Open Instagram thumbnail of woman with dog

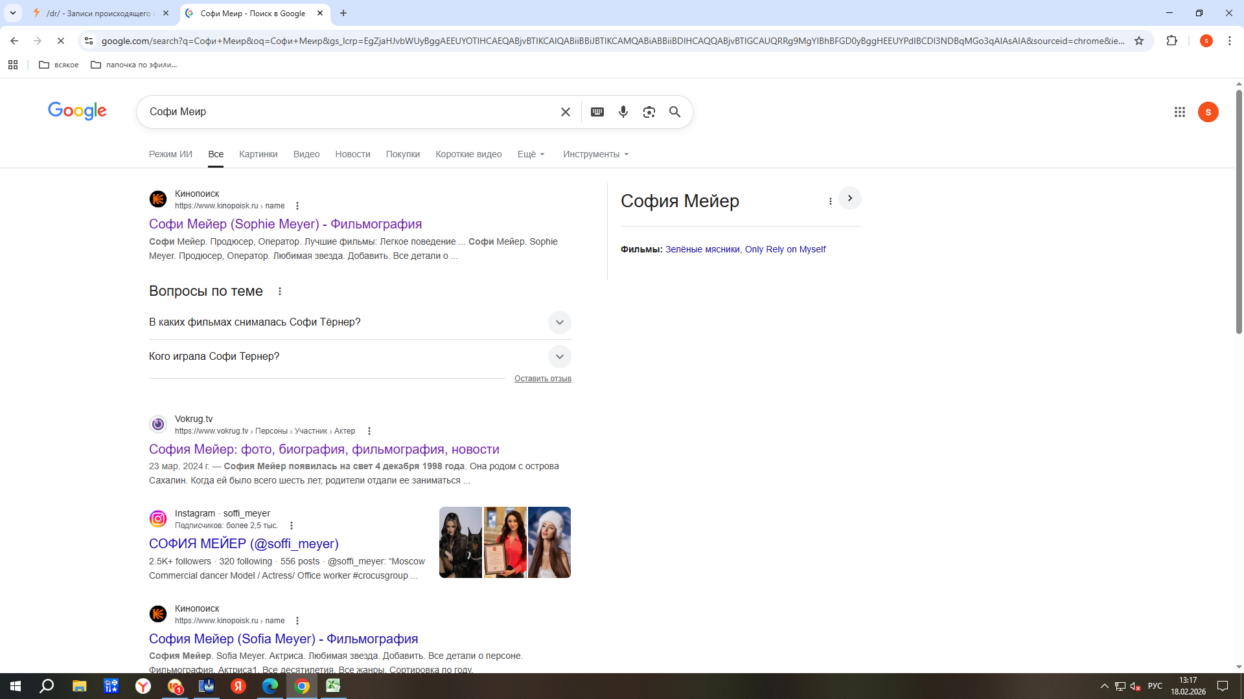[x=461, y=542]
